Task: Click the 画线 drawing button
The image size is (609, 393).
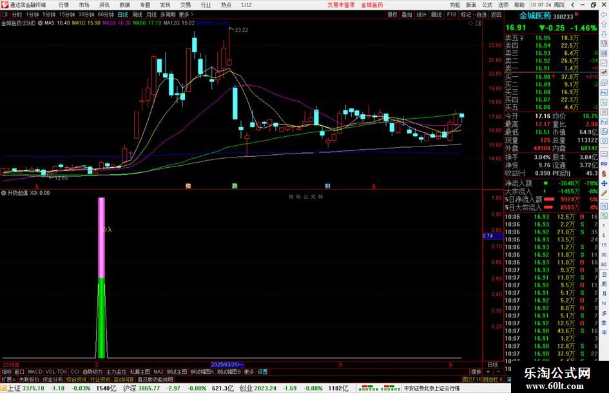Action: (436, 15)
